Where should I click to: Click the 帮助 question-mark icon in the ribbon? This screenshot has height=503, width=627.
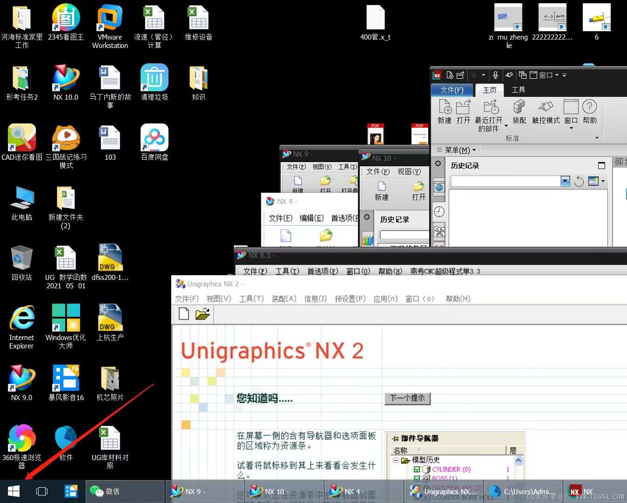click(x=589, y=107)
